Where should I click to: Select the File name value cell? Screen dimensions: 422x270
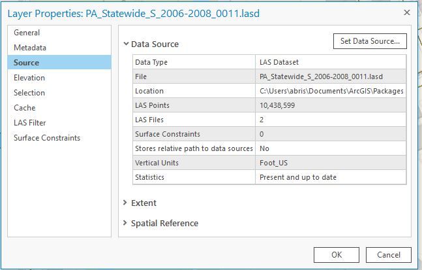click(329, 76)
